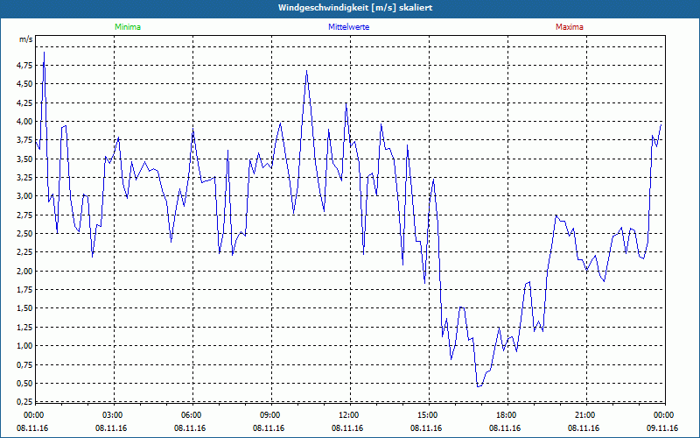The height and width of the screenshot is (438, 700).
Task: Click the 2,00 y-axis value
Action: point(24,271)
